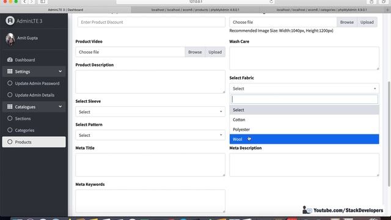This screenshot has height=220, width=391.
Task: Focus the Product Description textarea
Action: point(150,81)
